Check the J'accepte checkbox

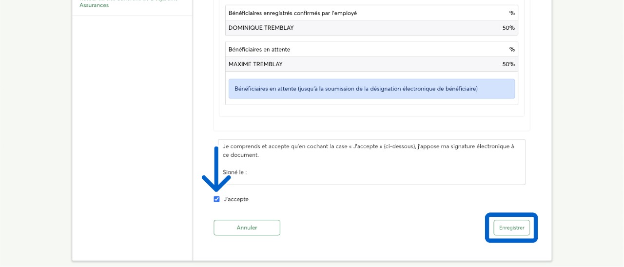click(x=216, y=199)
